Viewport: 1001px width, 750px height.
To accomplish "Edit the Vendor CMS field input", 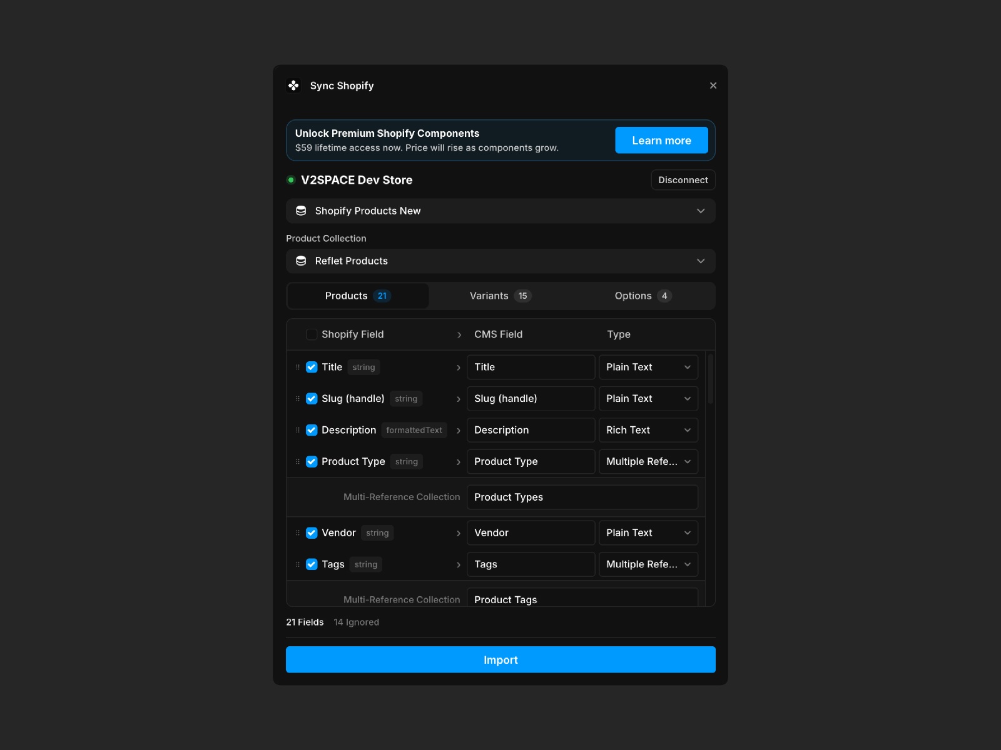I will coord(531,533).
